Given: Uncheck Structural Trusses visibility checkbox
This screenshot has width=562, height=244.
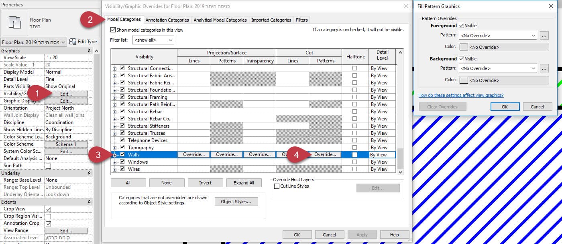Looking at the screenshot, I should 122,133.
